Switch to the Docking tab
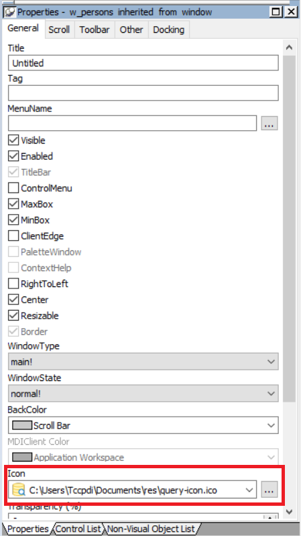Image resolution: width=301 pixels, height=536 pixels. point(168,30)
